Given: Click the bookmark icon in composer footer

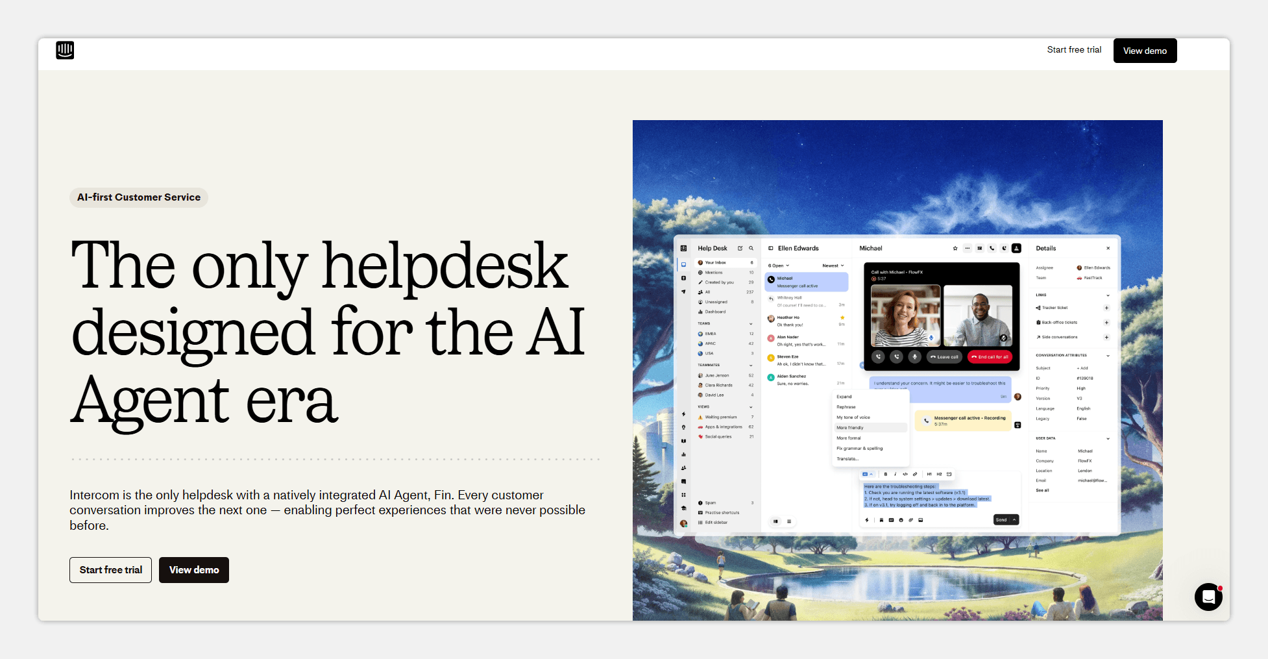Looking at the screenshot, I should (x=881, y=520).
